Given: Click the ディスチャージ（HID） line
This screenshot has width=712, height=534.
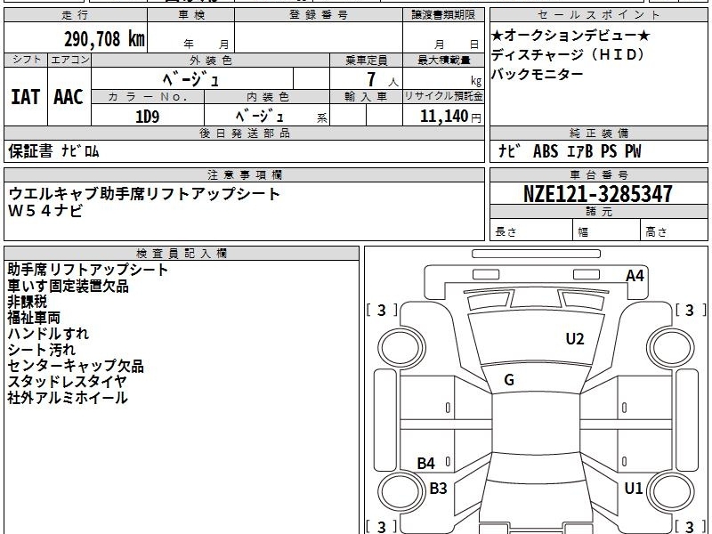Looking at the screenshot, I should tap(568, 55).
